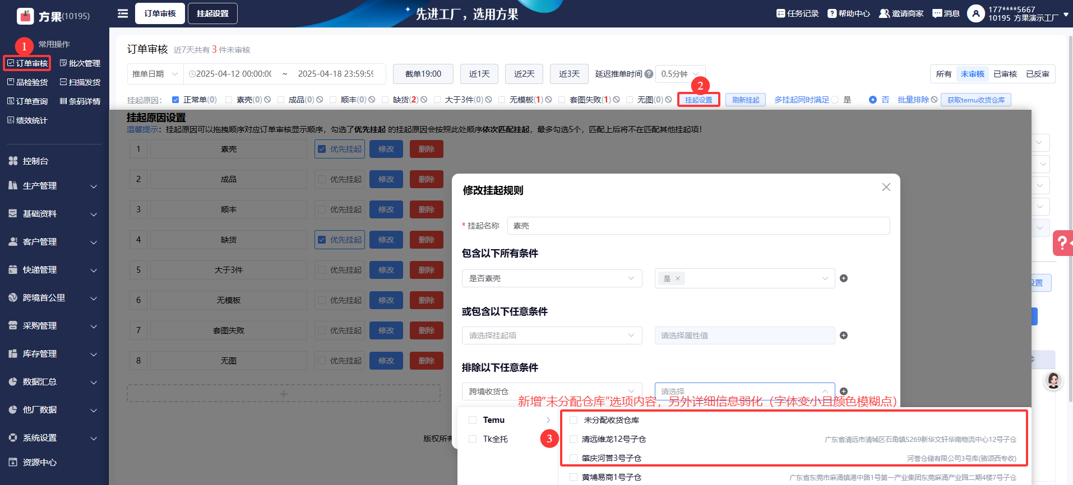Click the 近3天 quick range button
This screenshot has width=1073, height=485.
(x=569, y=74)
